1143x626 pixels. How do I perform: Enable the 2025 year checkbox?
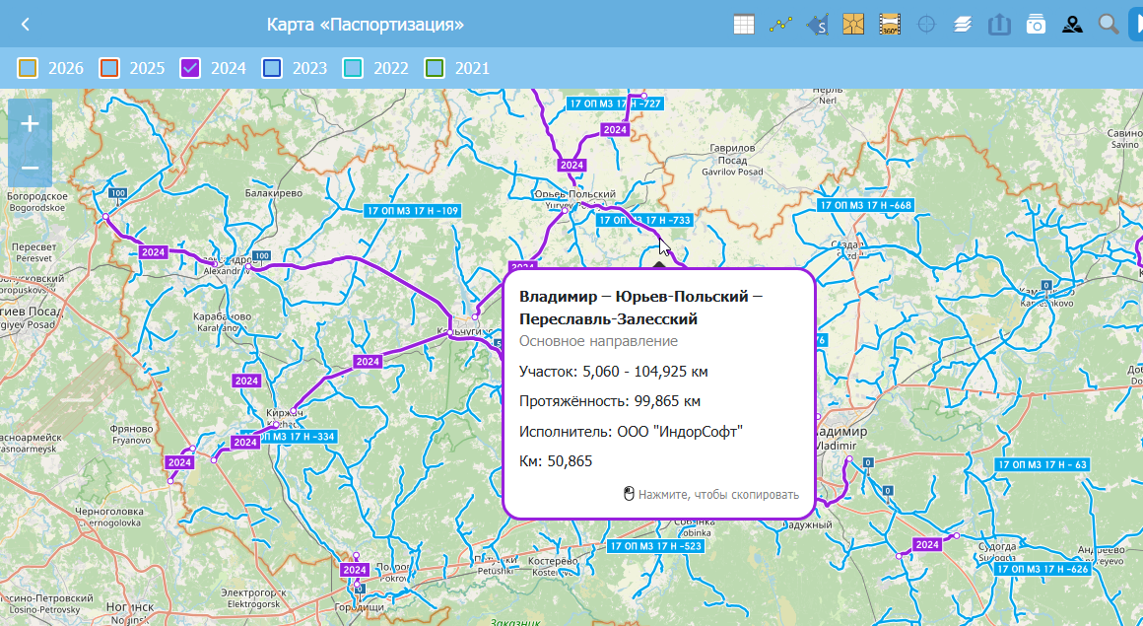tap(109, 68)
